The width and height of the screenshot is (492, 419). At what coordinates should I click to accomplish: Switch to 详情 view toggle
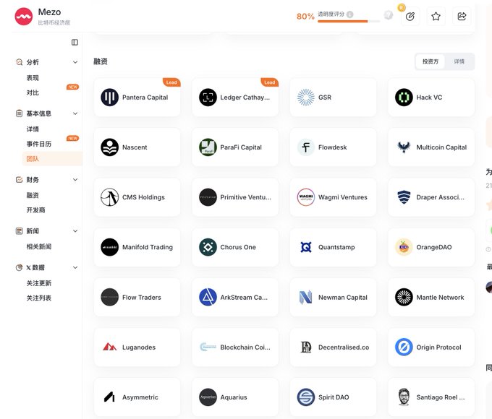point(459,61)
